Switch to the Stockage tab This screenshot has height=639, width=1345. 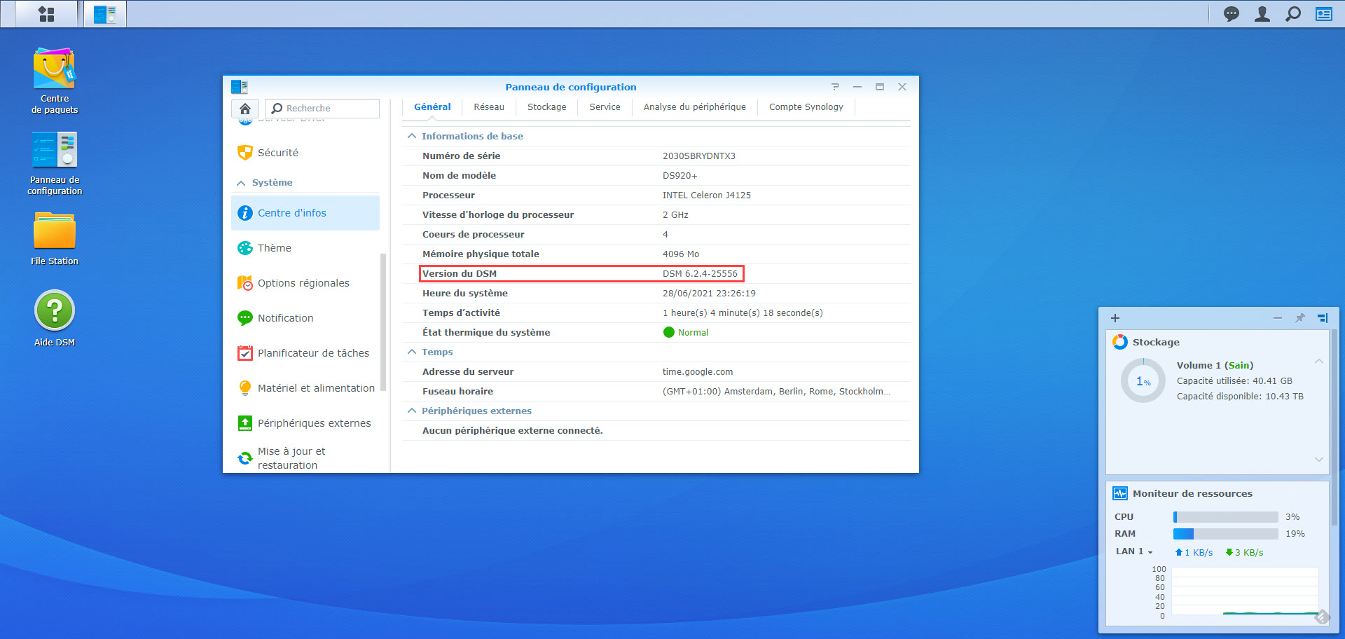tap(547, 107)
